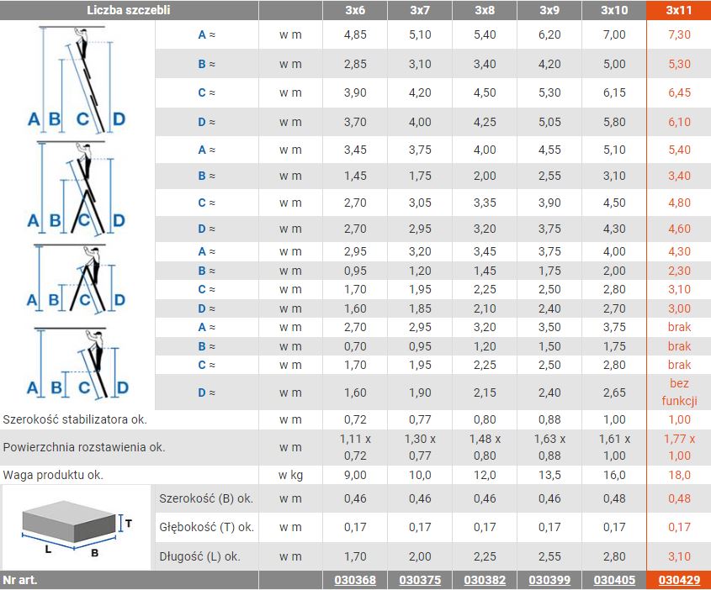711x590 pixels.
Task: Click the A-frame ladder with raised extension diagram
Action: pyautogui.click(x=77, y=187)
